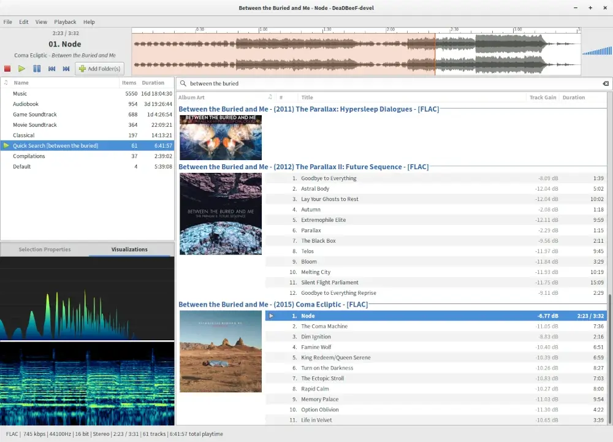Screen dimensions: 613x442
Task: Skip to the next track
Action: click(x=66, y=69)
